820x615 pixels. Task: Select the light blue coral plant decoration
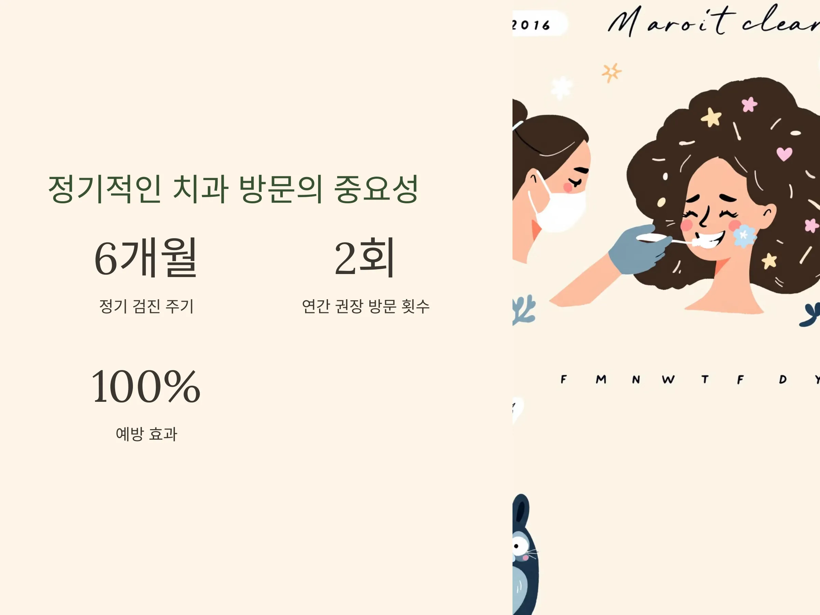524,309
